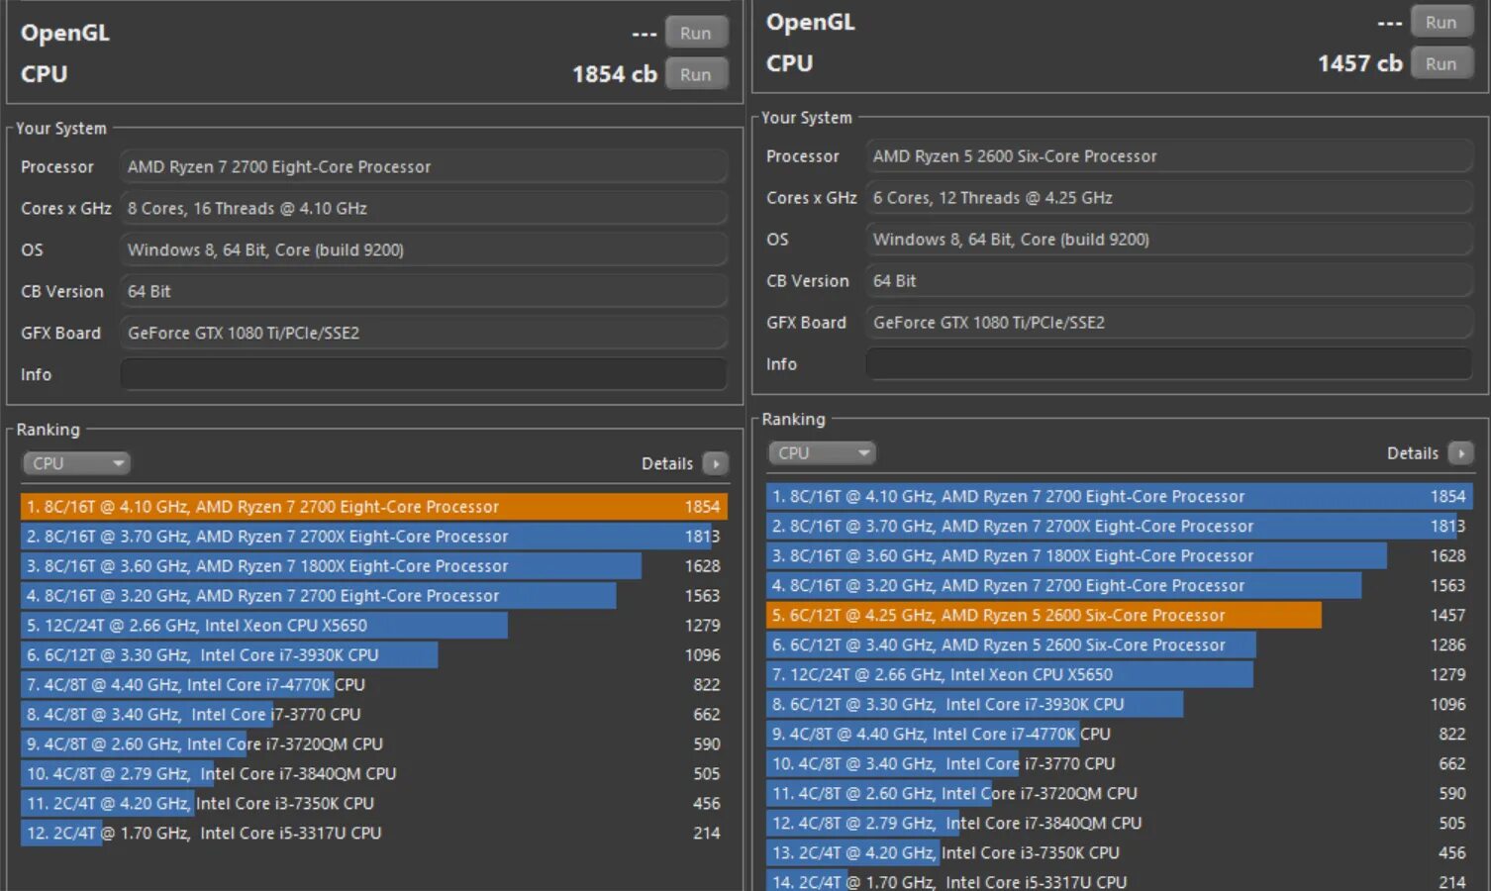Select highlighted rank 1 Ryzen 7 2700 row, left window
The width and height of the screenshot is (1491, 891).
(374, 506)
